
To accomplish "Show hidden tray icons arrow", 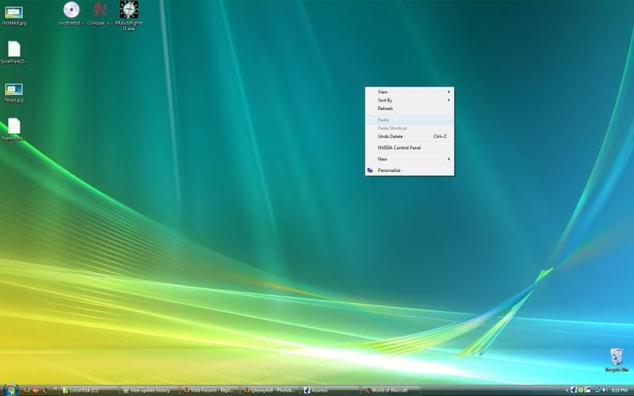I will point(567,390).
